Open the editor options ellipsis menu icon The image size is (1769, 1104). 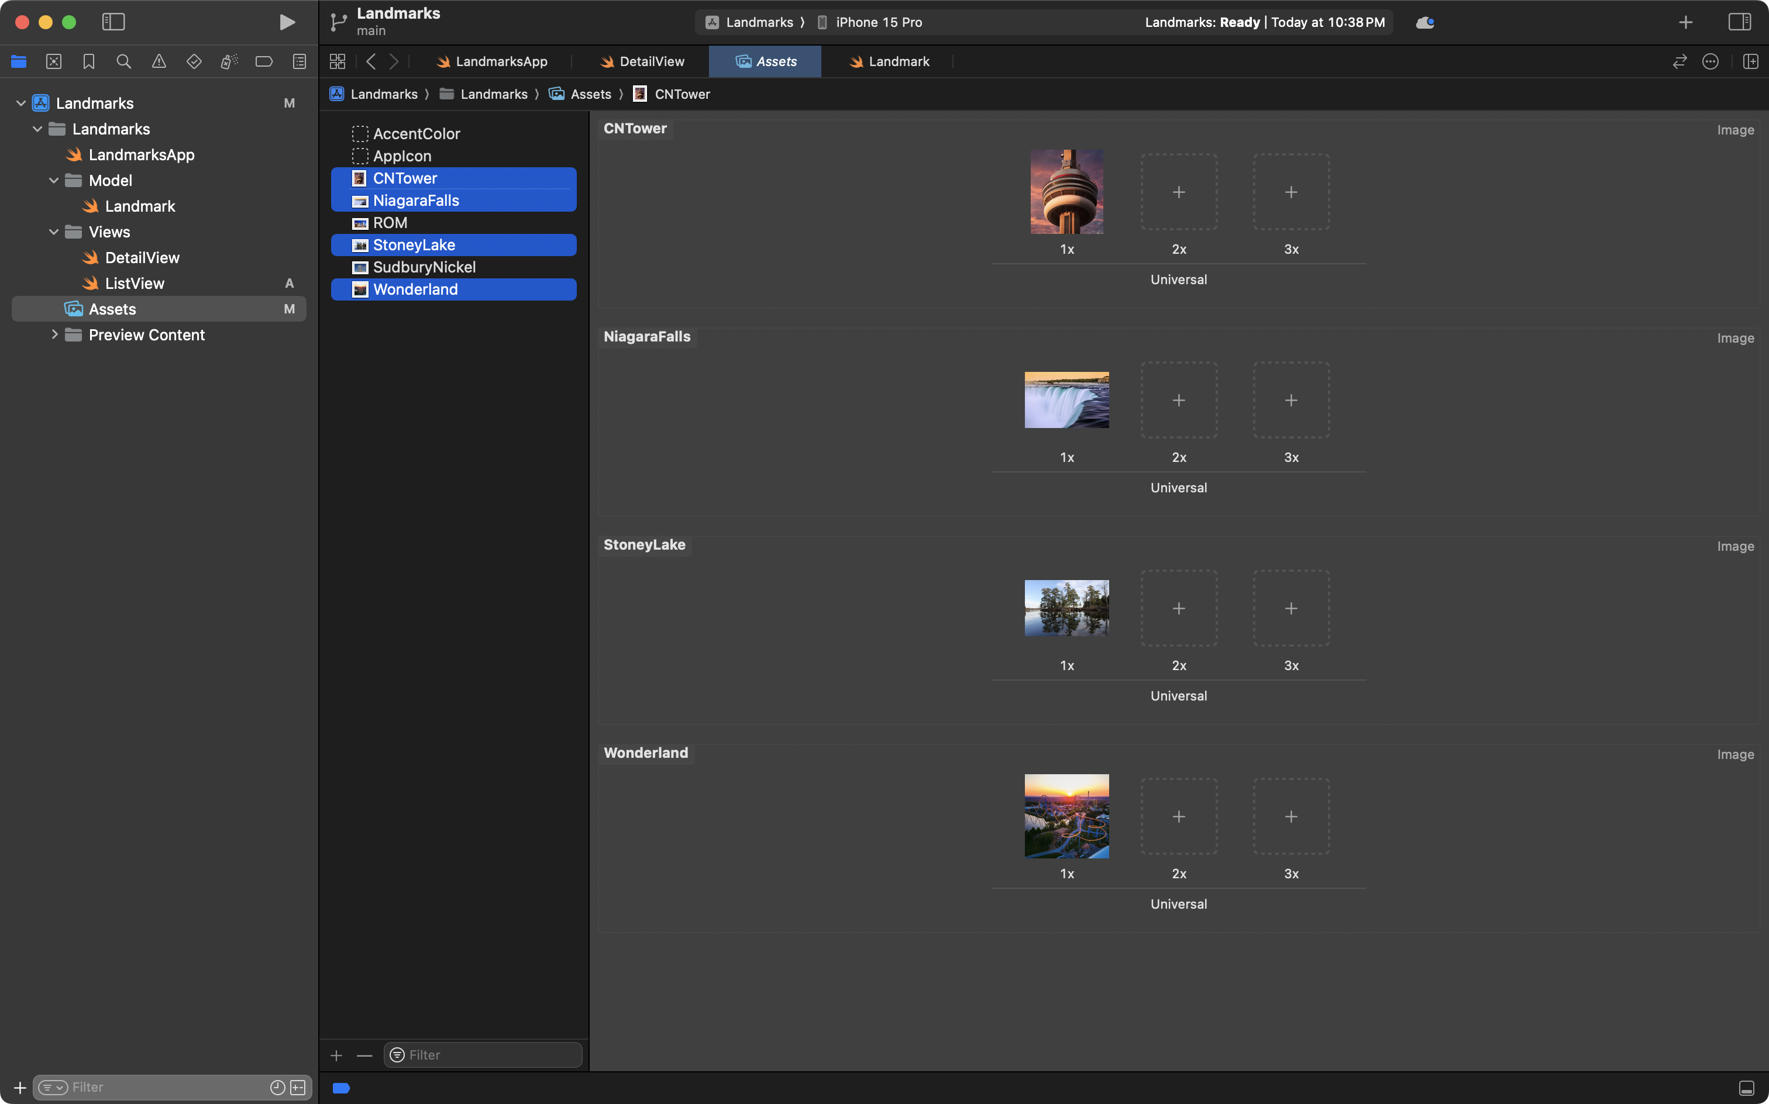[1711, 61]
